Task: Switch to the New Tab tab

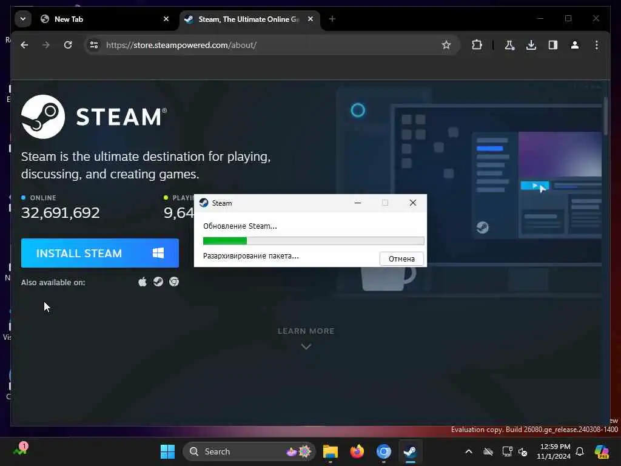Action: point(105,19)
